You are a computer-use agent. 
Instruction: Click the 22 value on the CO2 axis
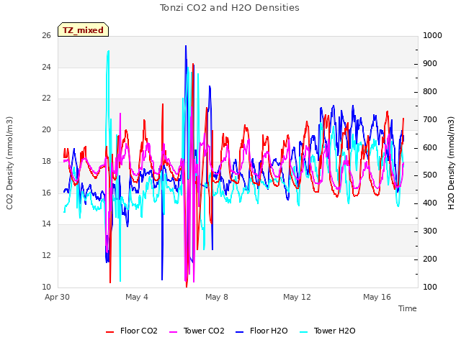coord(46,98)
